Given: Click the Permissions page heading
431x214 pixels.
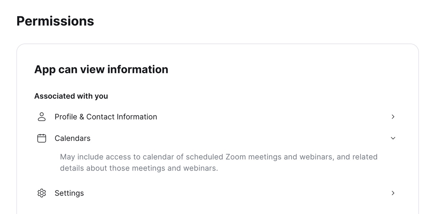Looking at the screenshot, I should pyautogui.click(x=55, y=21).
